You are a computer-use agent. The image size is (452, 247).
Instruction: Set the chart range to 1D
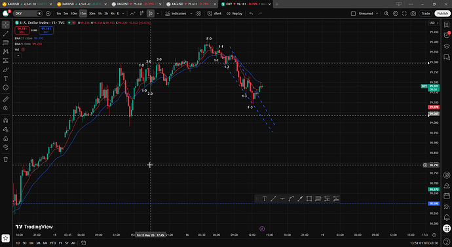tap(18, 243)
